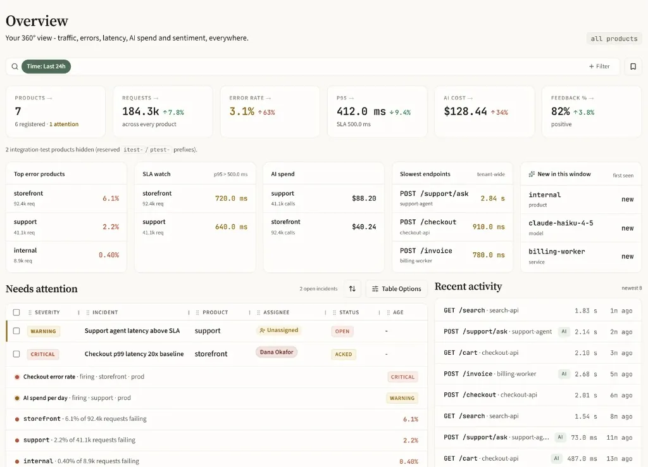The width and height of the screenshot is (648, 467).
Task: Open storefront in Top error products
Action: (x=66, y=198)
